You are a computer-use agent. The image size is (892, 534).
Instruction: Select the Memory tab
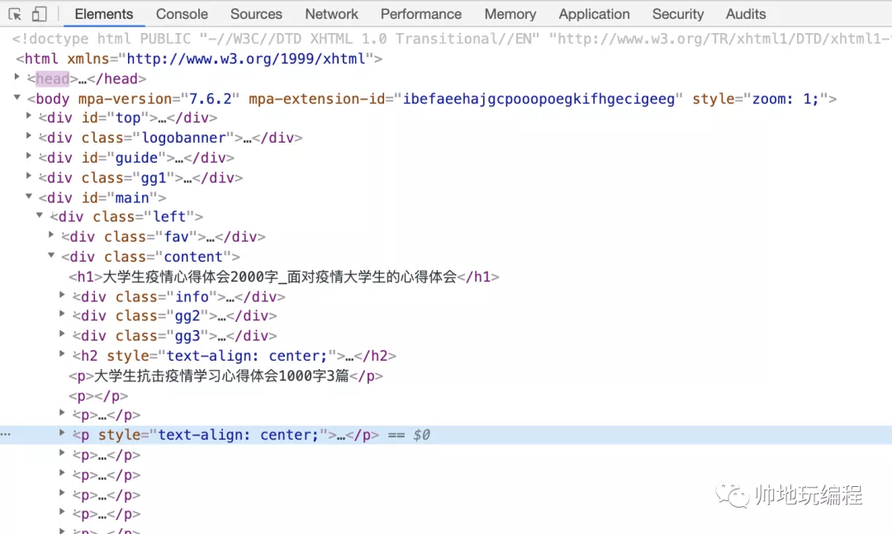tap(510, 14)
